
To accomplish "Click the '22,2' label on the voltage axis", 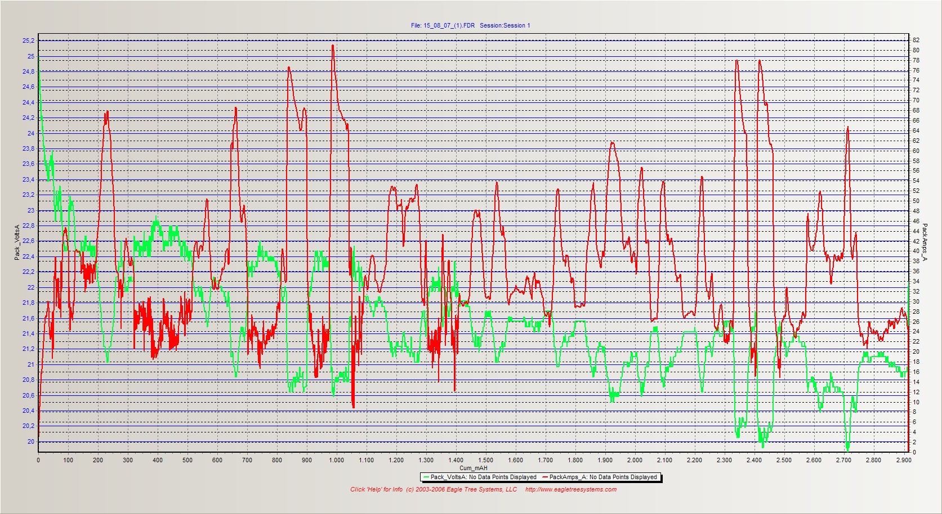I will [x=28, y=272].
